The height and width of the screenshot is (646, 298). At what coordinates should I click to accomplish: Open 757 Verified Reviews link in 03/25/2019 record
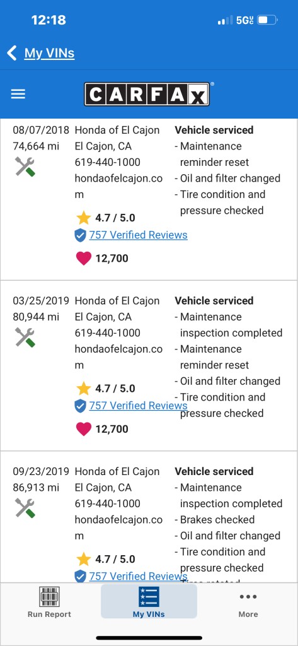[x=139, y=406]
